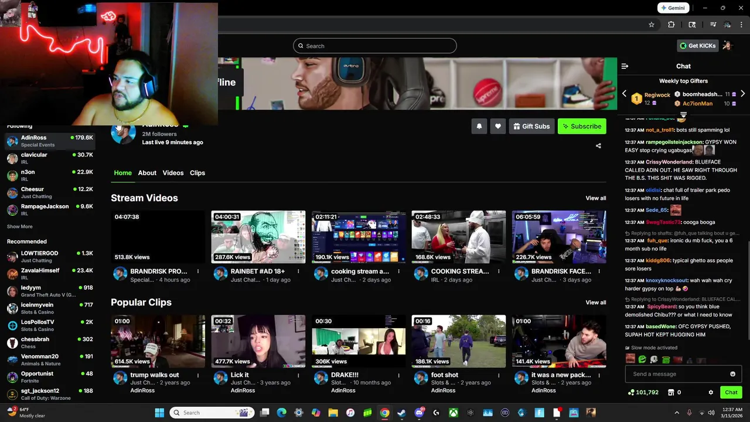Click the notification bell icon
The height and width of the screenshot is (422, 750).
click(479, 126)
